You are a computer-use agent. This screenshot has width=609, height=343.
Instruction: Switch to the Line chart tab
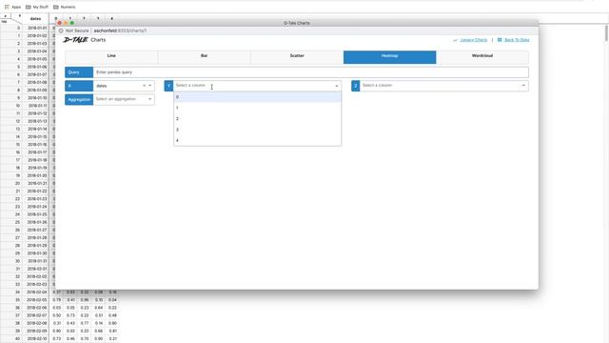[111, 57]
